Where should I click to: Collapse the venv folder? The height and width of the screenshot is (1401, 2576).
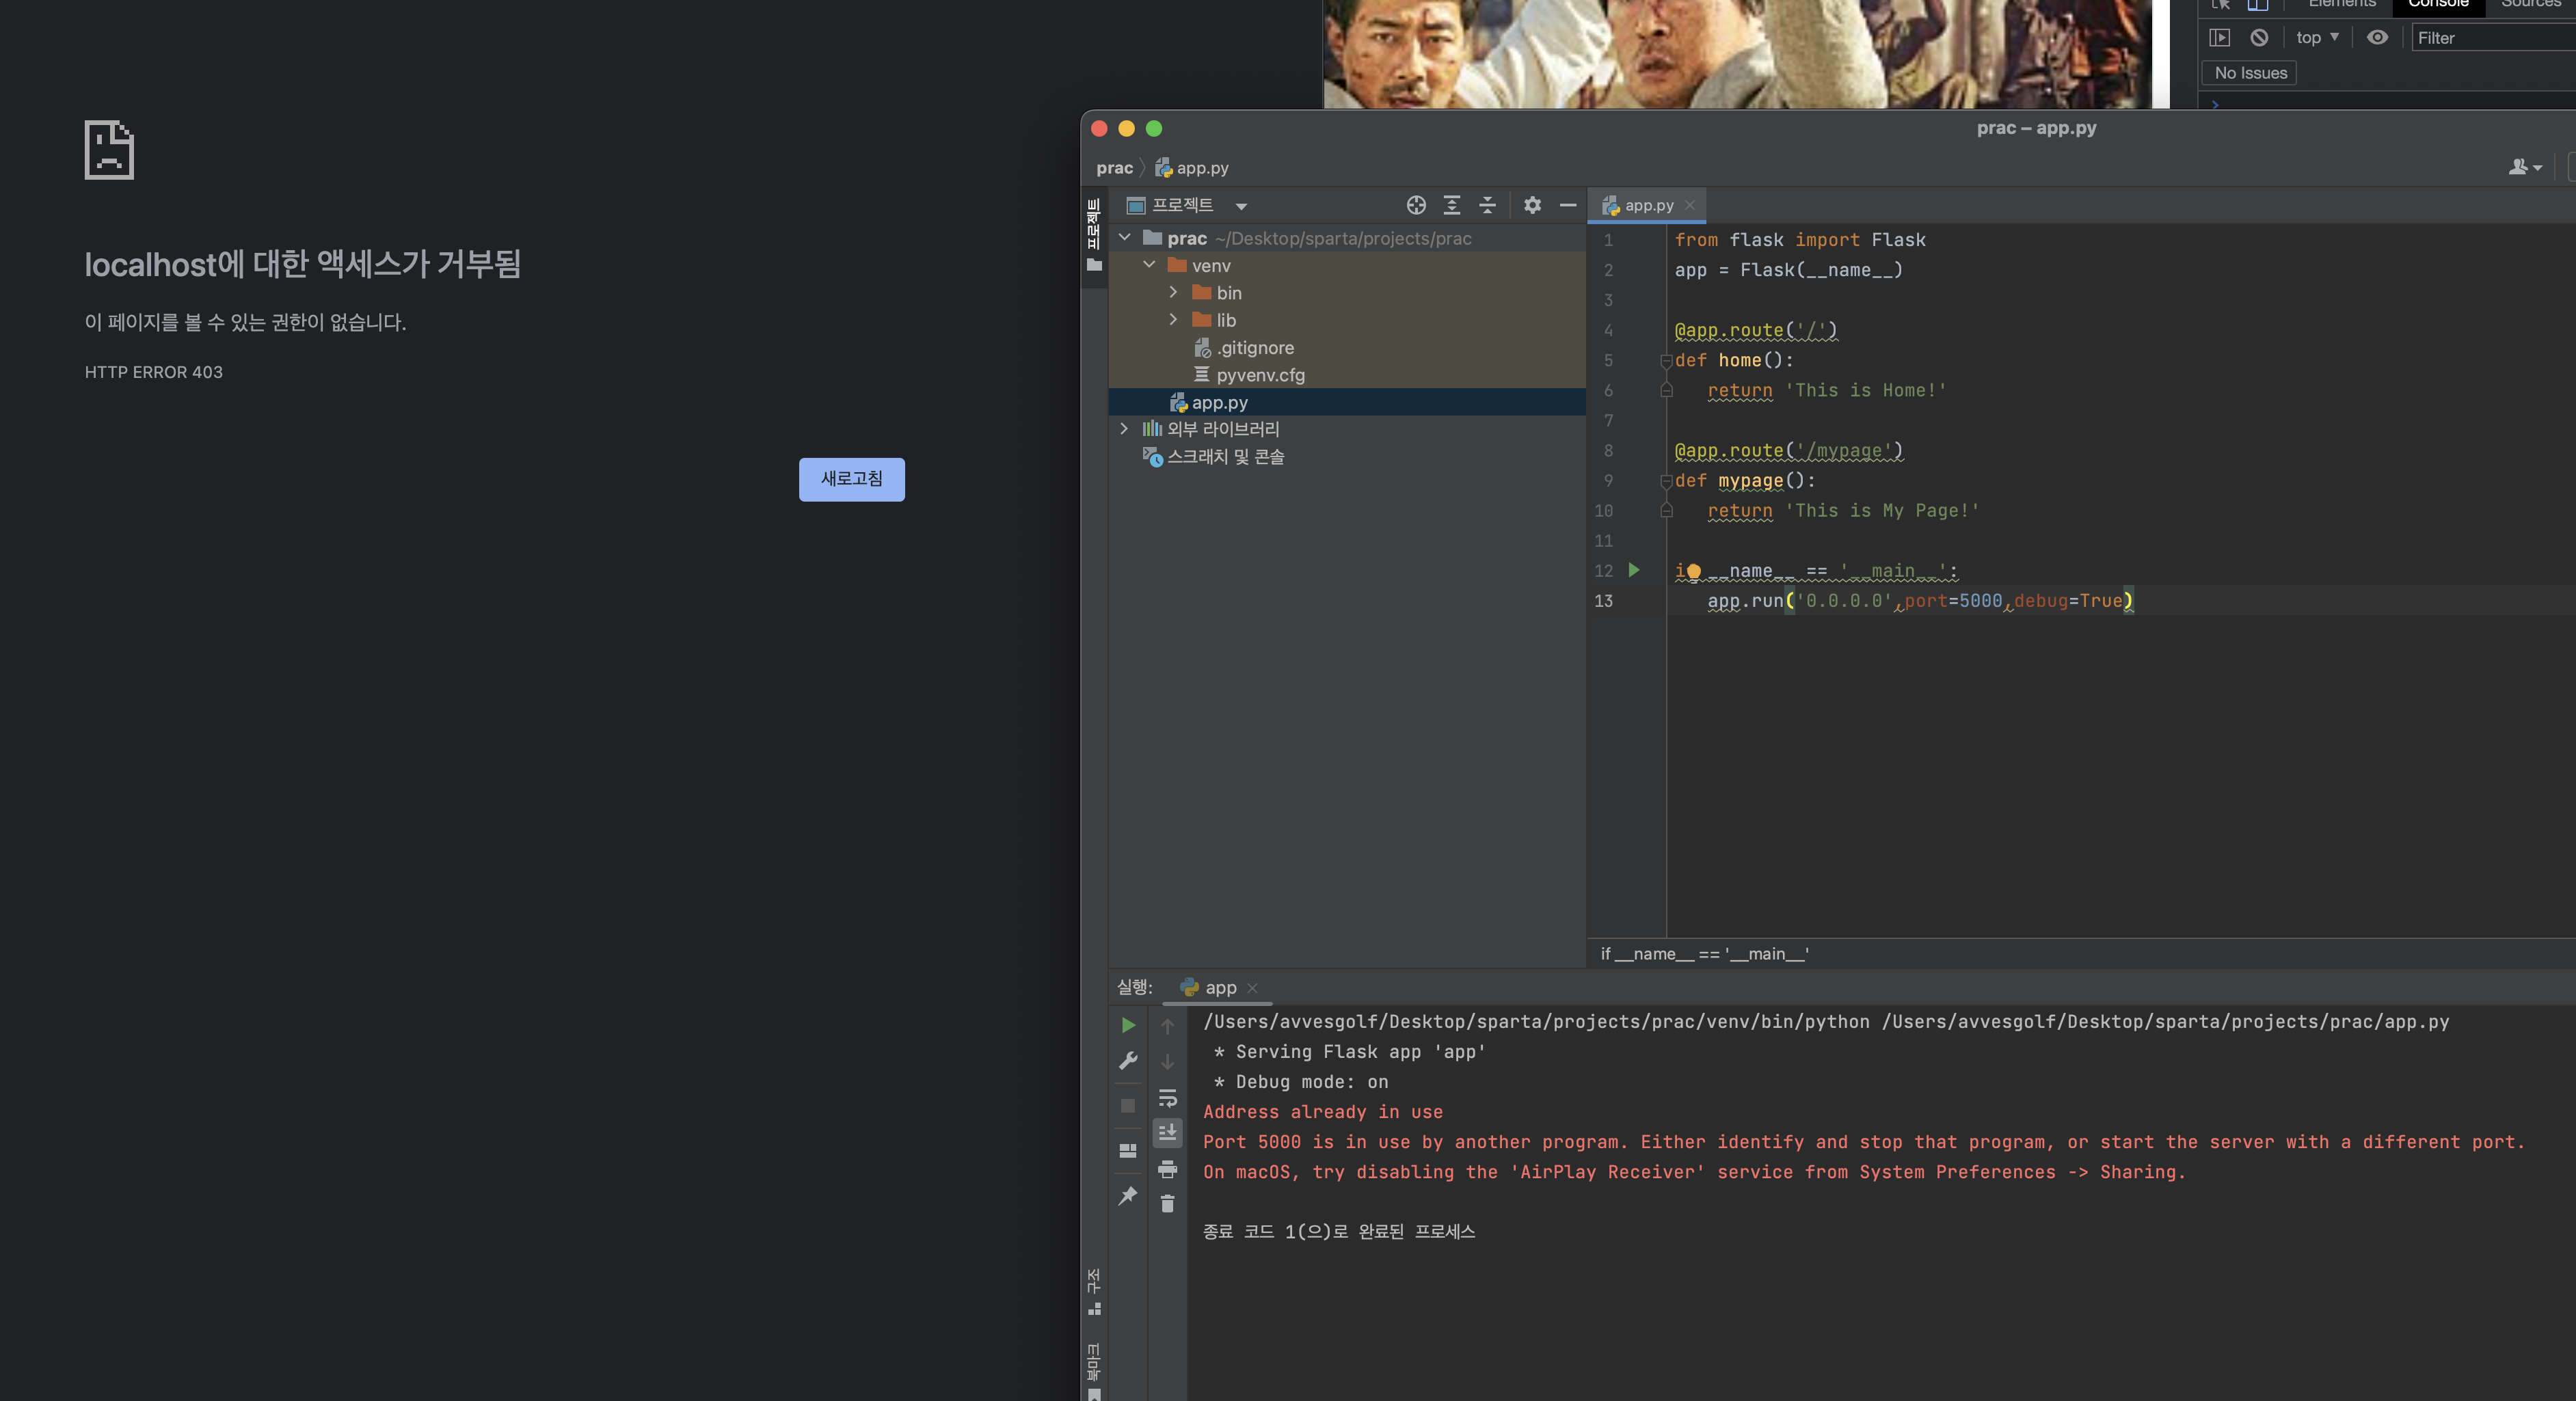coord(1149,265)
